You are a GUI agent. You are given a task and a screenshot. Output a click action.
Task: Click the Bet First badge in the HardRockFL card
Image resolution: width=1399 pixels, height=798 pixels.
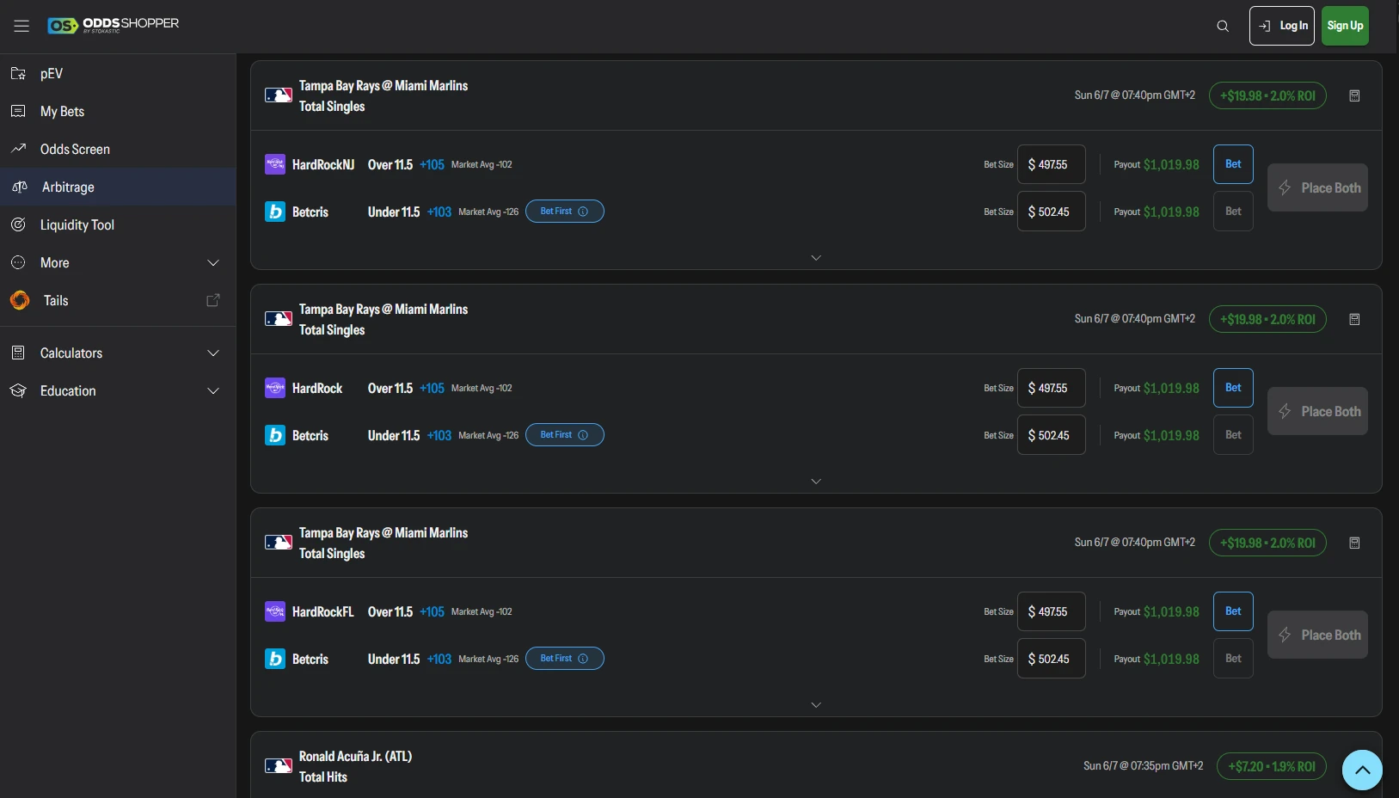click(565, 659)
